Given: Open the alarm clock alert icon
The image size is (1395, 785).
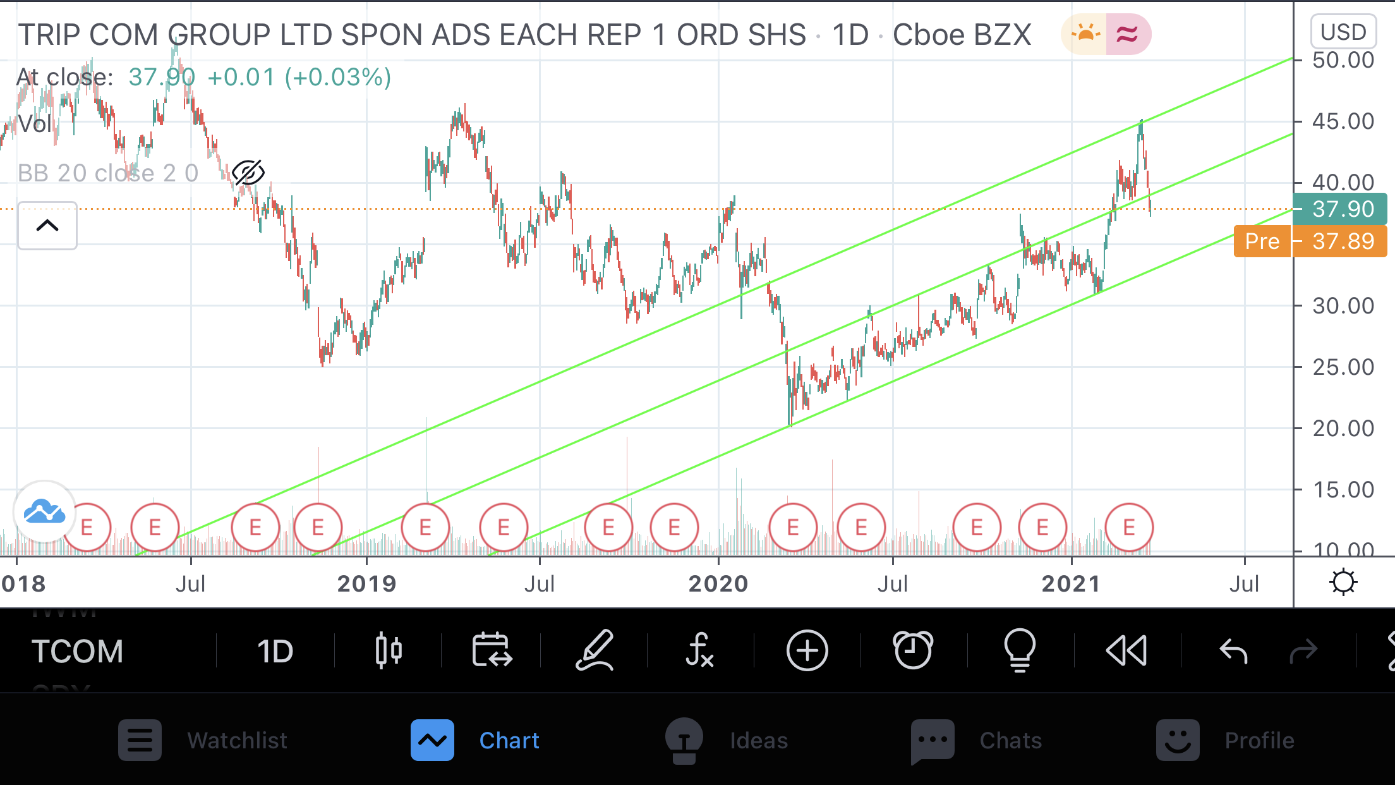Looking at the screenshot, I should (913, 650).
